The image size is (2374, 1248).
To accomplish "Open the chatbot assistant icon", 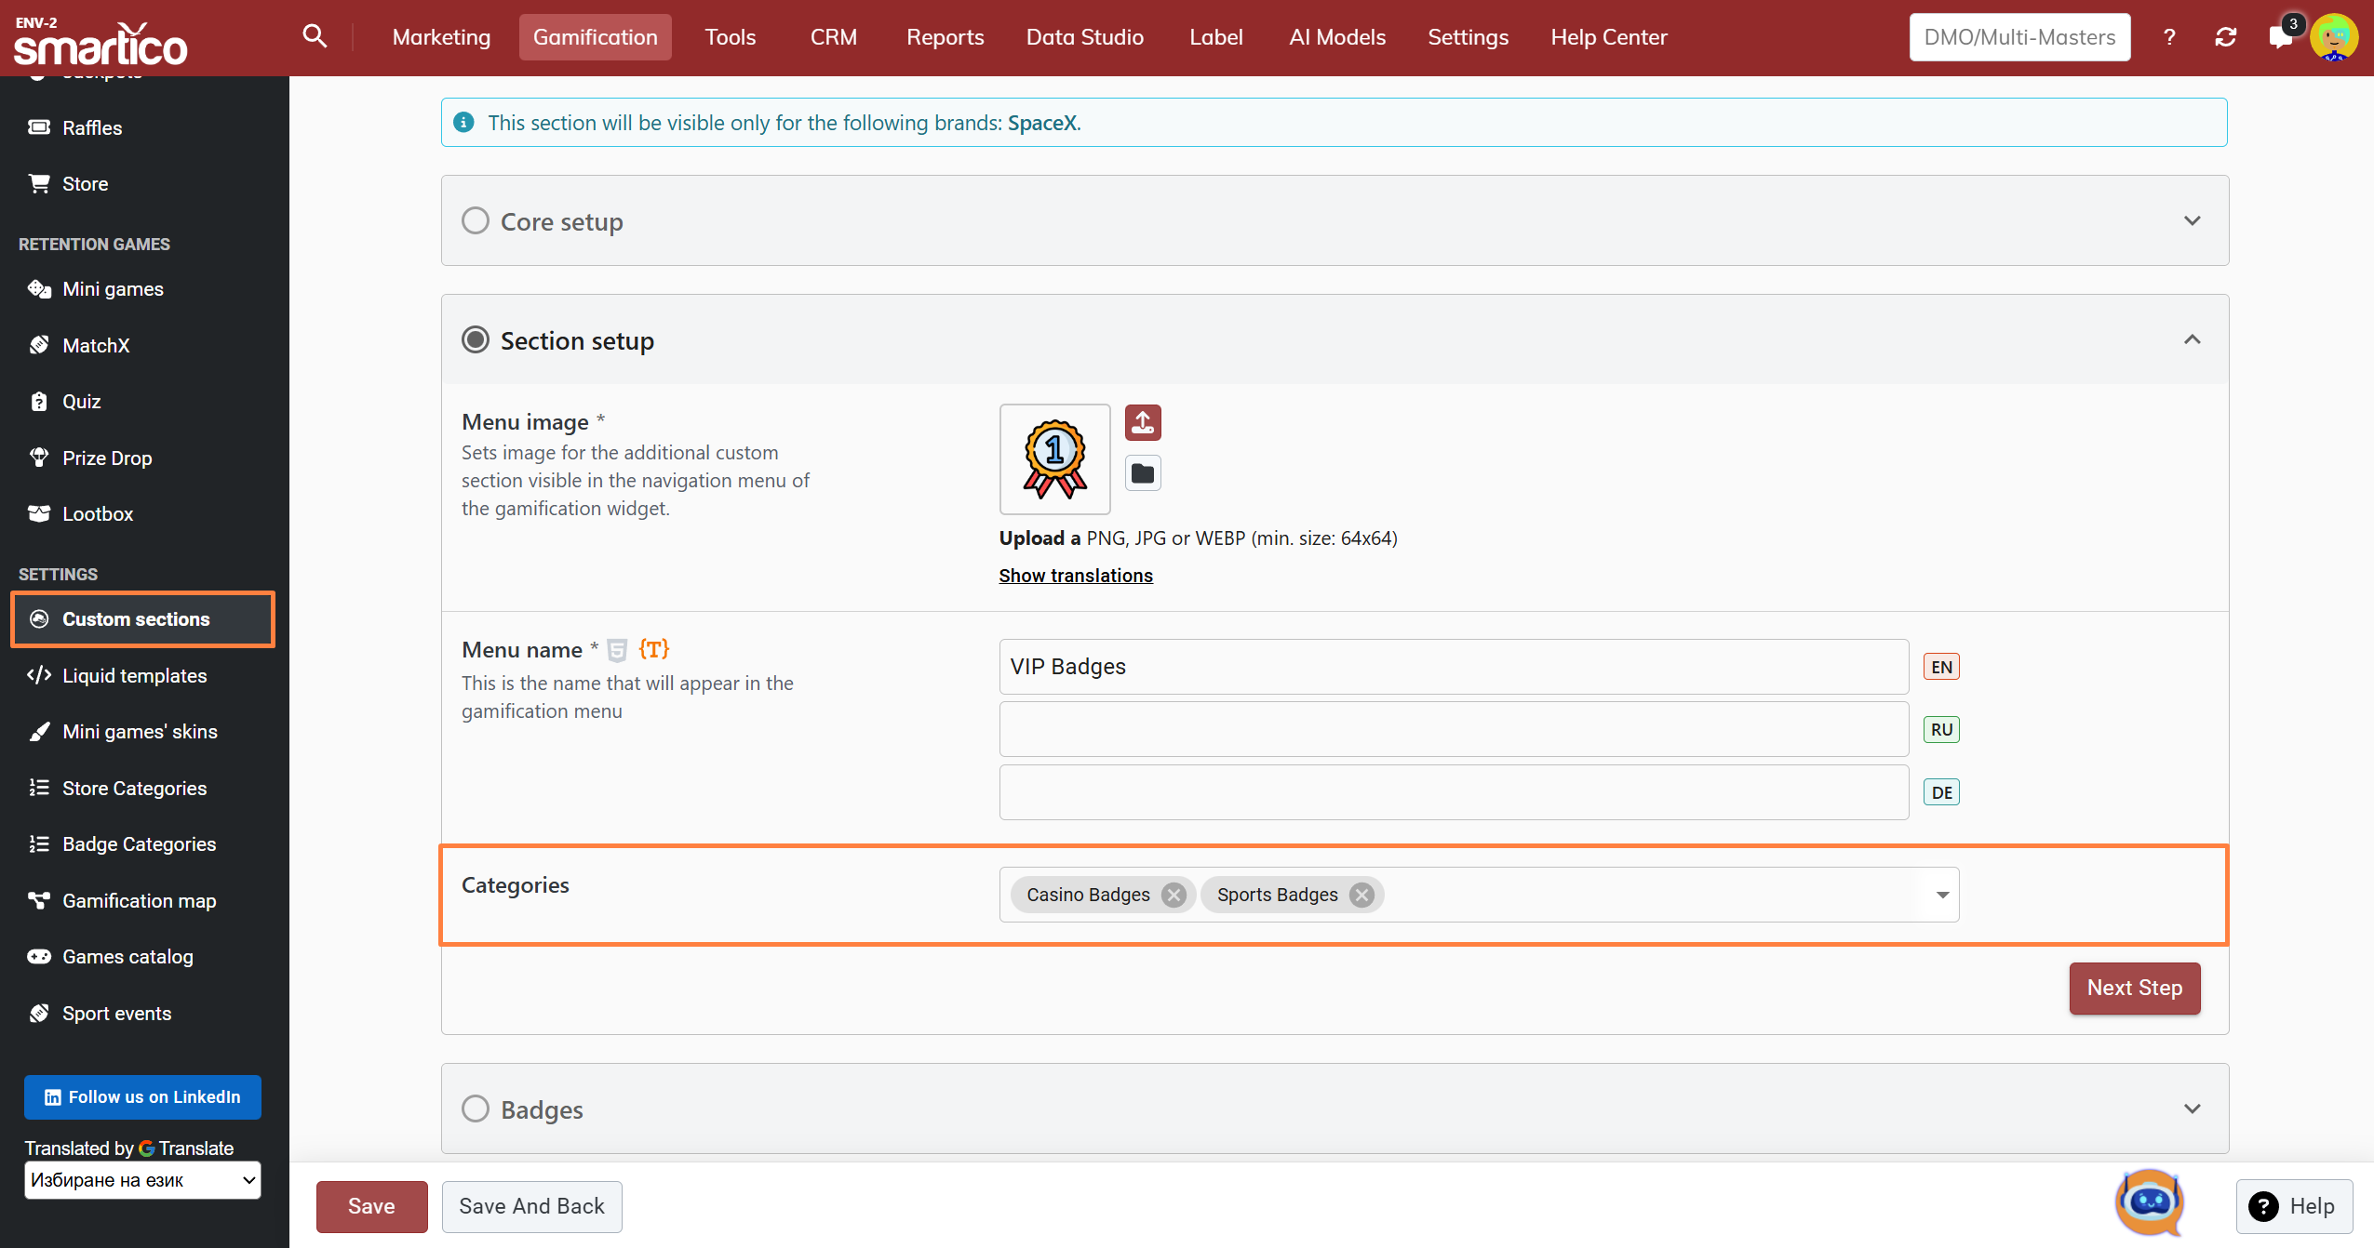I will click(2149, 1202).
